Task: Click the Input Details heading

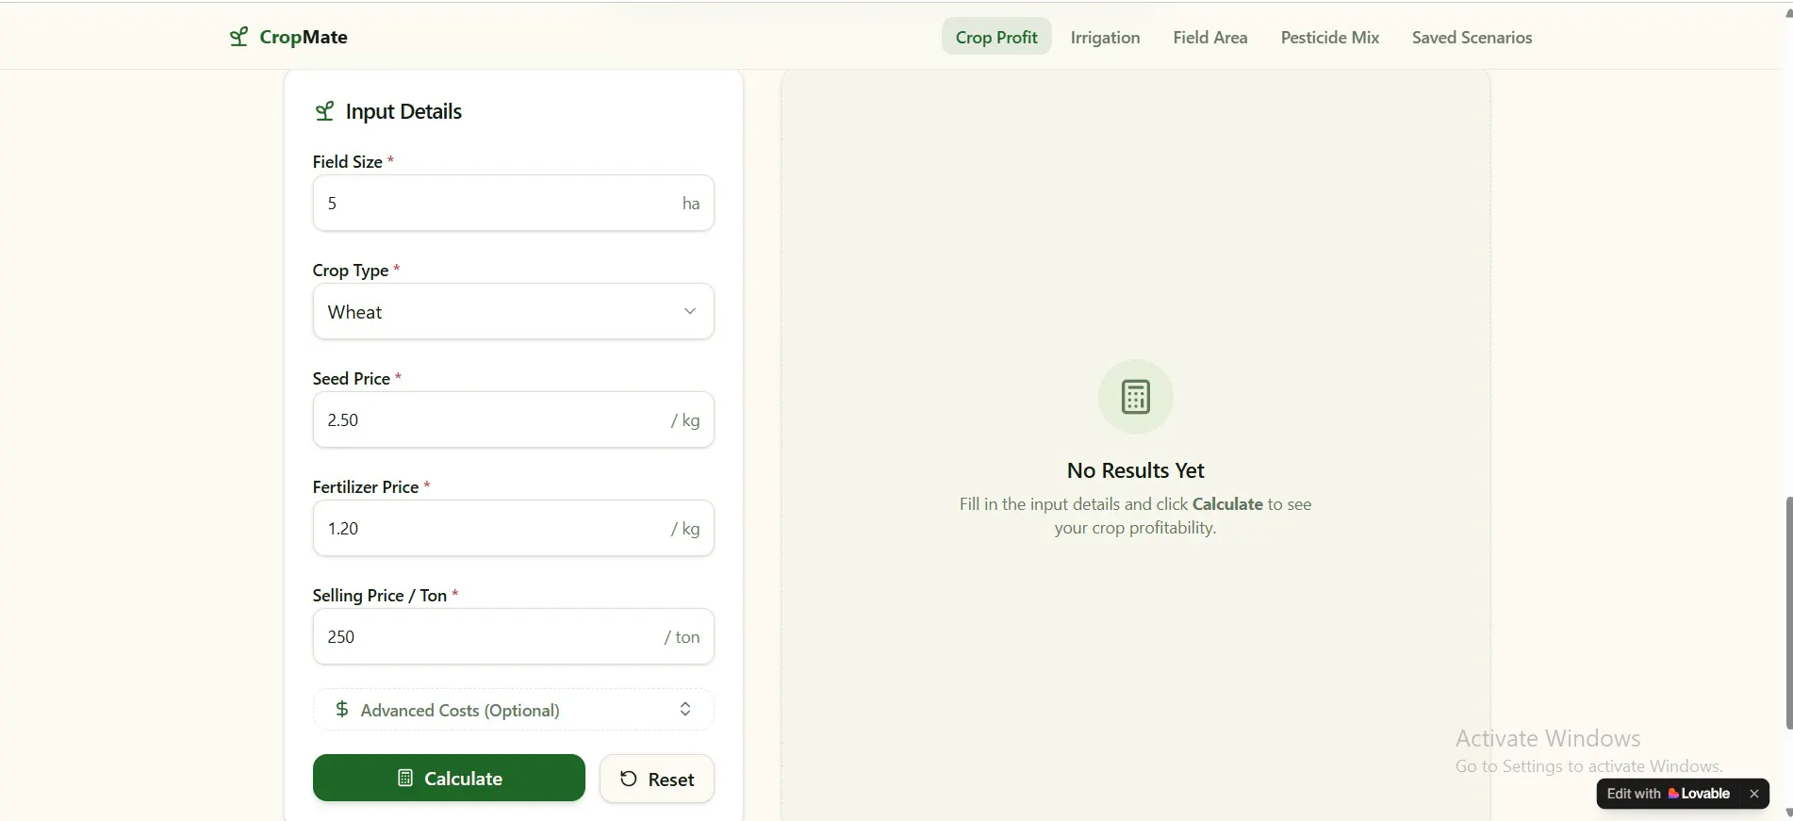Action: [x=403, y=111]
